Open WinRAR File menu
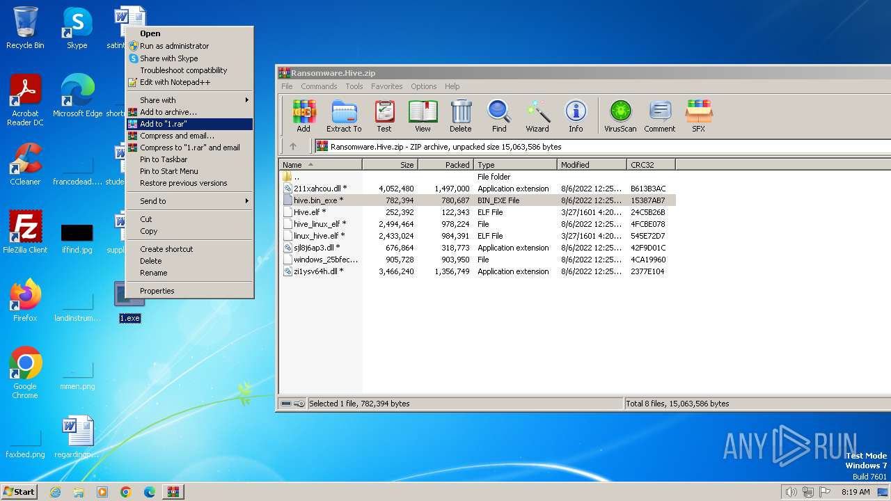 coord(287,86)
